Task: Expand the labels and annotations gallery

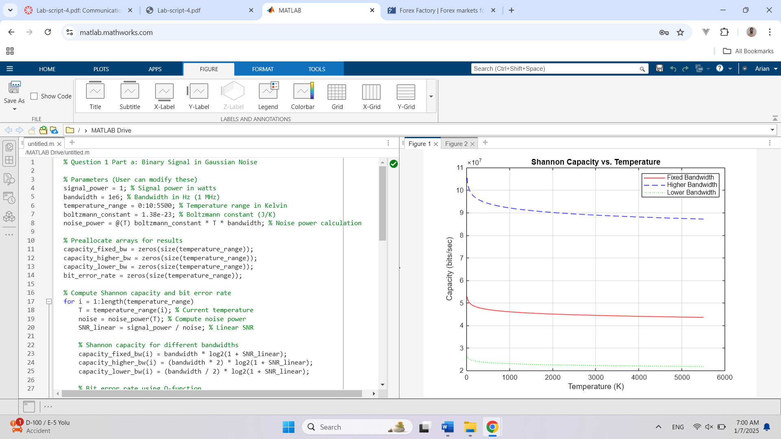Action: (431, 96)
